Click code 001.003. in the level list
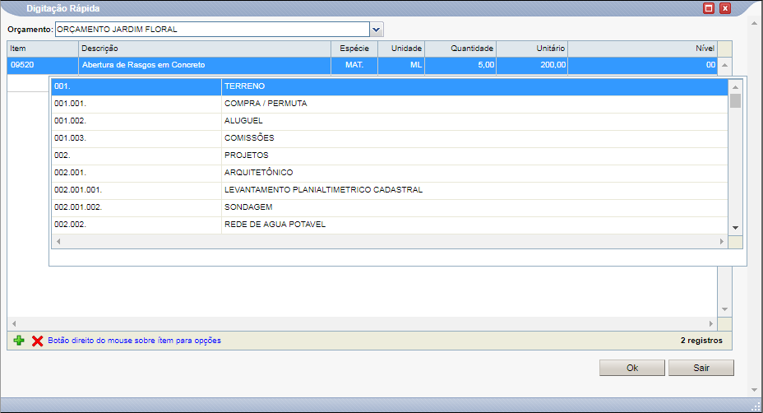 (70, 138)
